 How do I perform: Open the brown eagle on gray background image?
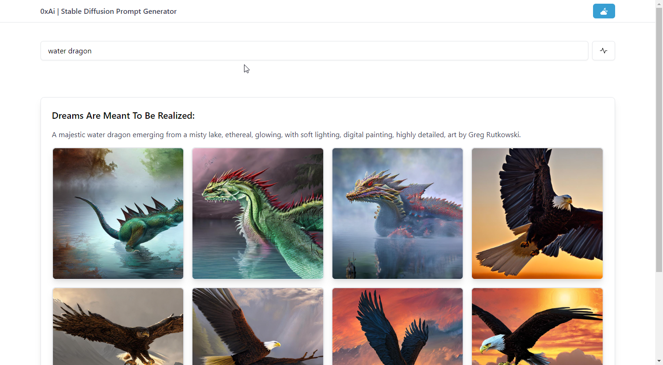[118, 326]
